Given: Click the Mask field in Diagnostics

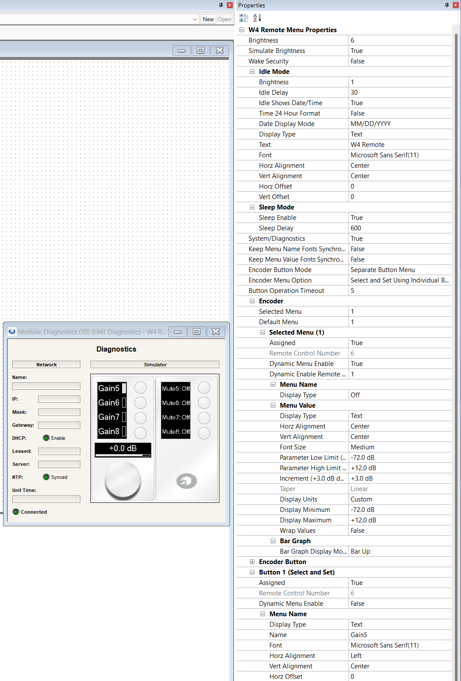Looking at the screenshot, I should coord(59,412).
